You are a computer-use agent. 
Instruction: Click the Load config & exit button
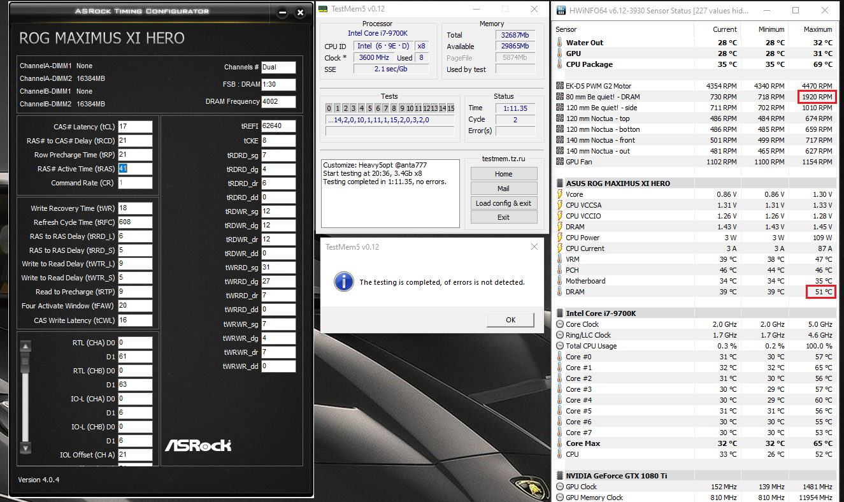503,203
